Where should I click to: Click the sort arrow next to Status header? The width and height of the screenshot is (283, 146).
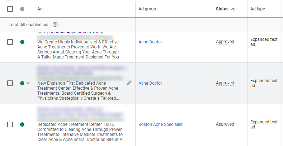click(x=233, y=9)
